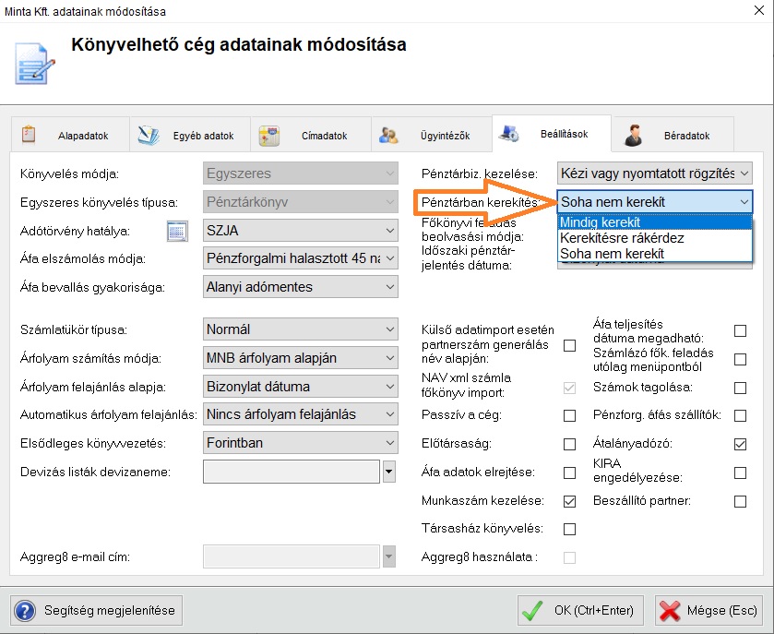Image resolution: width=774 pixels, height=634 pixels.
Task: Open the Elsődleges könyvvezetés dropdown
Action: click(301, 443)
